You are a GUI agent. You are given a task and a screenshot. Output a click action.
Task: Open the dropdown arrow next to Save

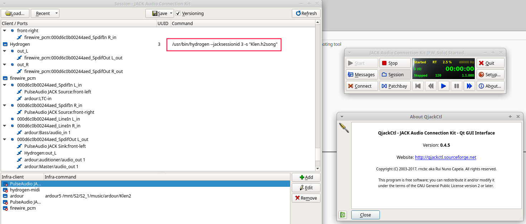tap(171, 13)
